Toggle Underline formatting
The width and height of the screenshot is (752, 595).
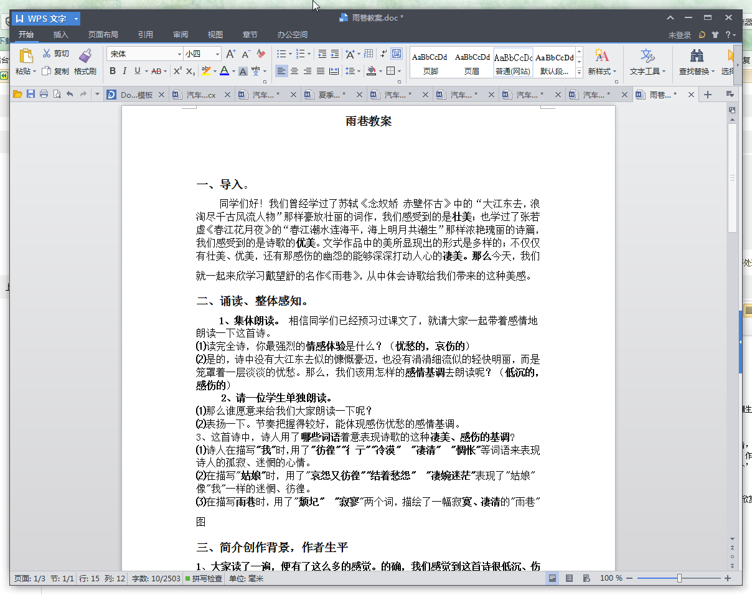click(x=137, y=71)
